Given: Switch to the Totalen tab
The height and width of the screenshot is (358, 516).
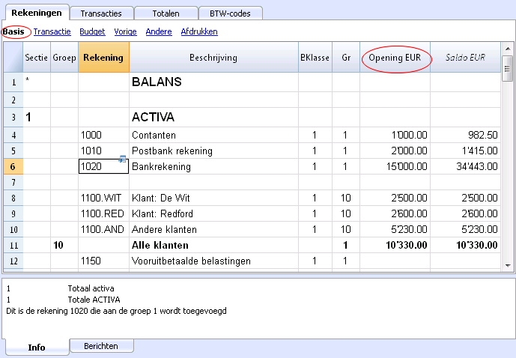Looking at the screenshot, I should pyautogui.click(x=166, y=13).
